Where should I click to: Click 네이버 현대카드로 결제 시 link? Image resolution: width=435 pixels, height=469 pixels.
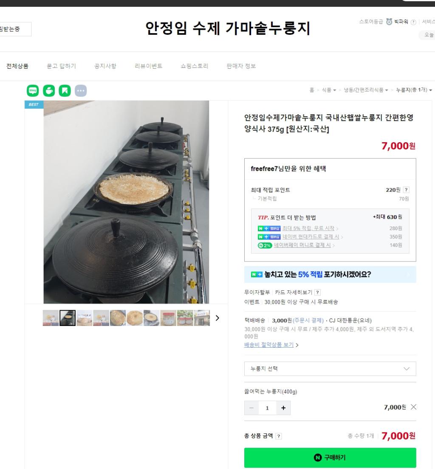(311, 237)
